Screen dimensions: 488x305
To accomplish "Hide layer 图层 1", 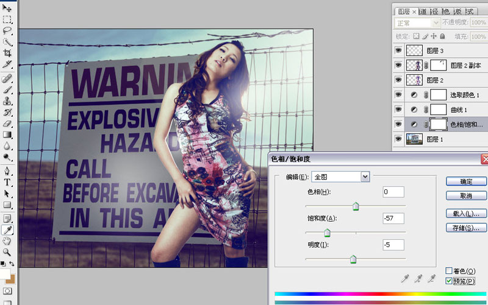I will tap(398, 139).
